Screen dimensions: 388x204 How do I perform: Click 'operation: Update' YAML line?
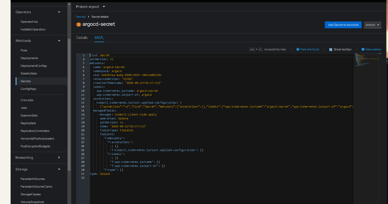(114, 118)
